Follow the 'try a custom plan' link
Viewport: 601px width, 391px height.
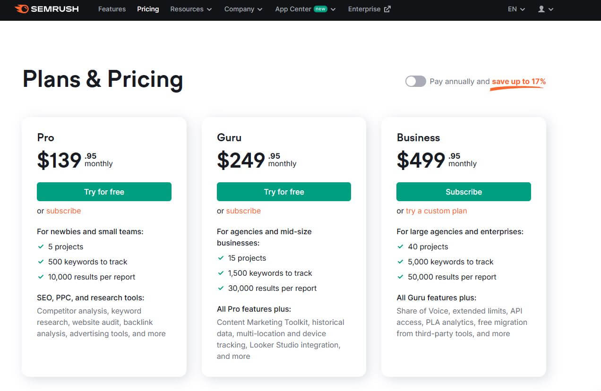pos(436,211)
